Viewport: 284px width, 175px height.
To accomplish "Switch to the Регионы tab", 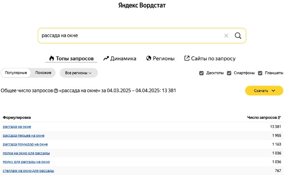I will (x=160, y=58).
